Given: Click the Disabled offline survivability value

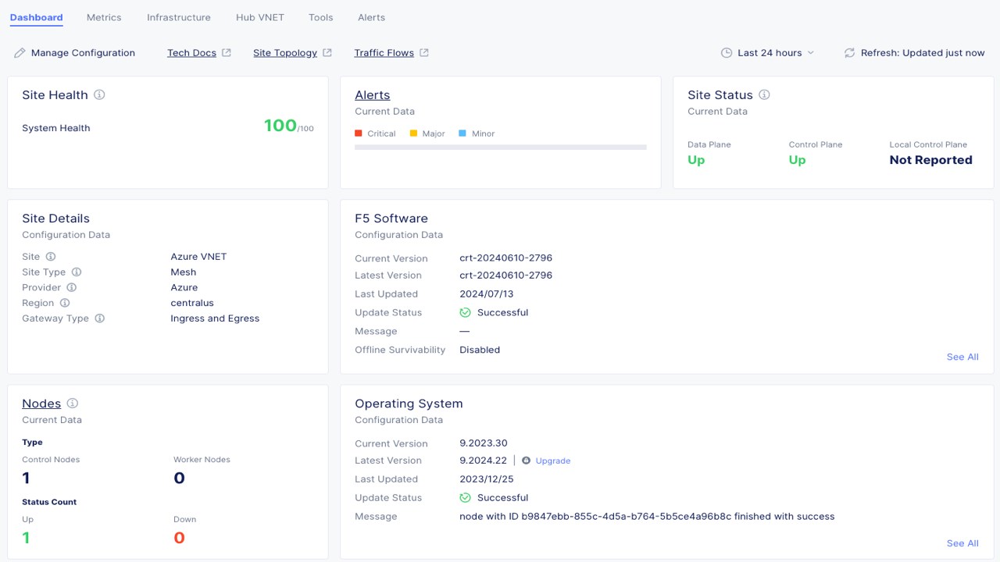Looking at the screenshot, I should coord(480,350).
